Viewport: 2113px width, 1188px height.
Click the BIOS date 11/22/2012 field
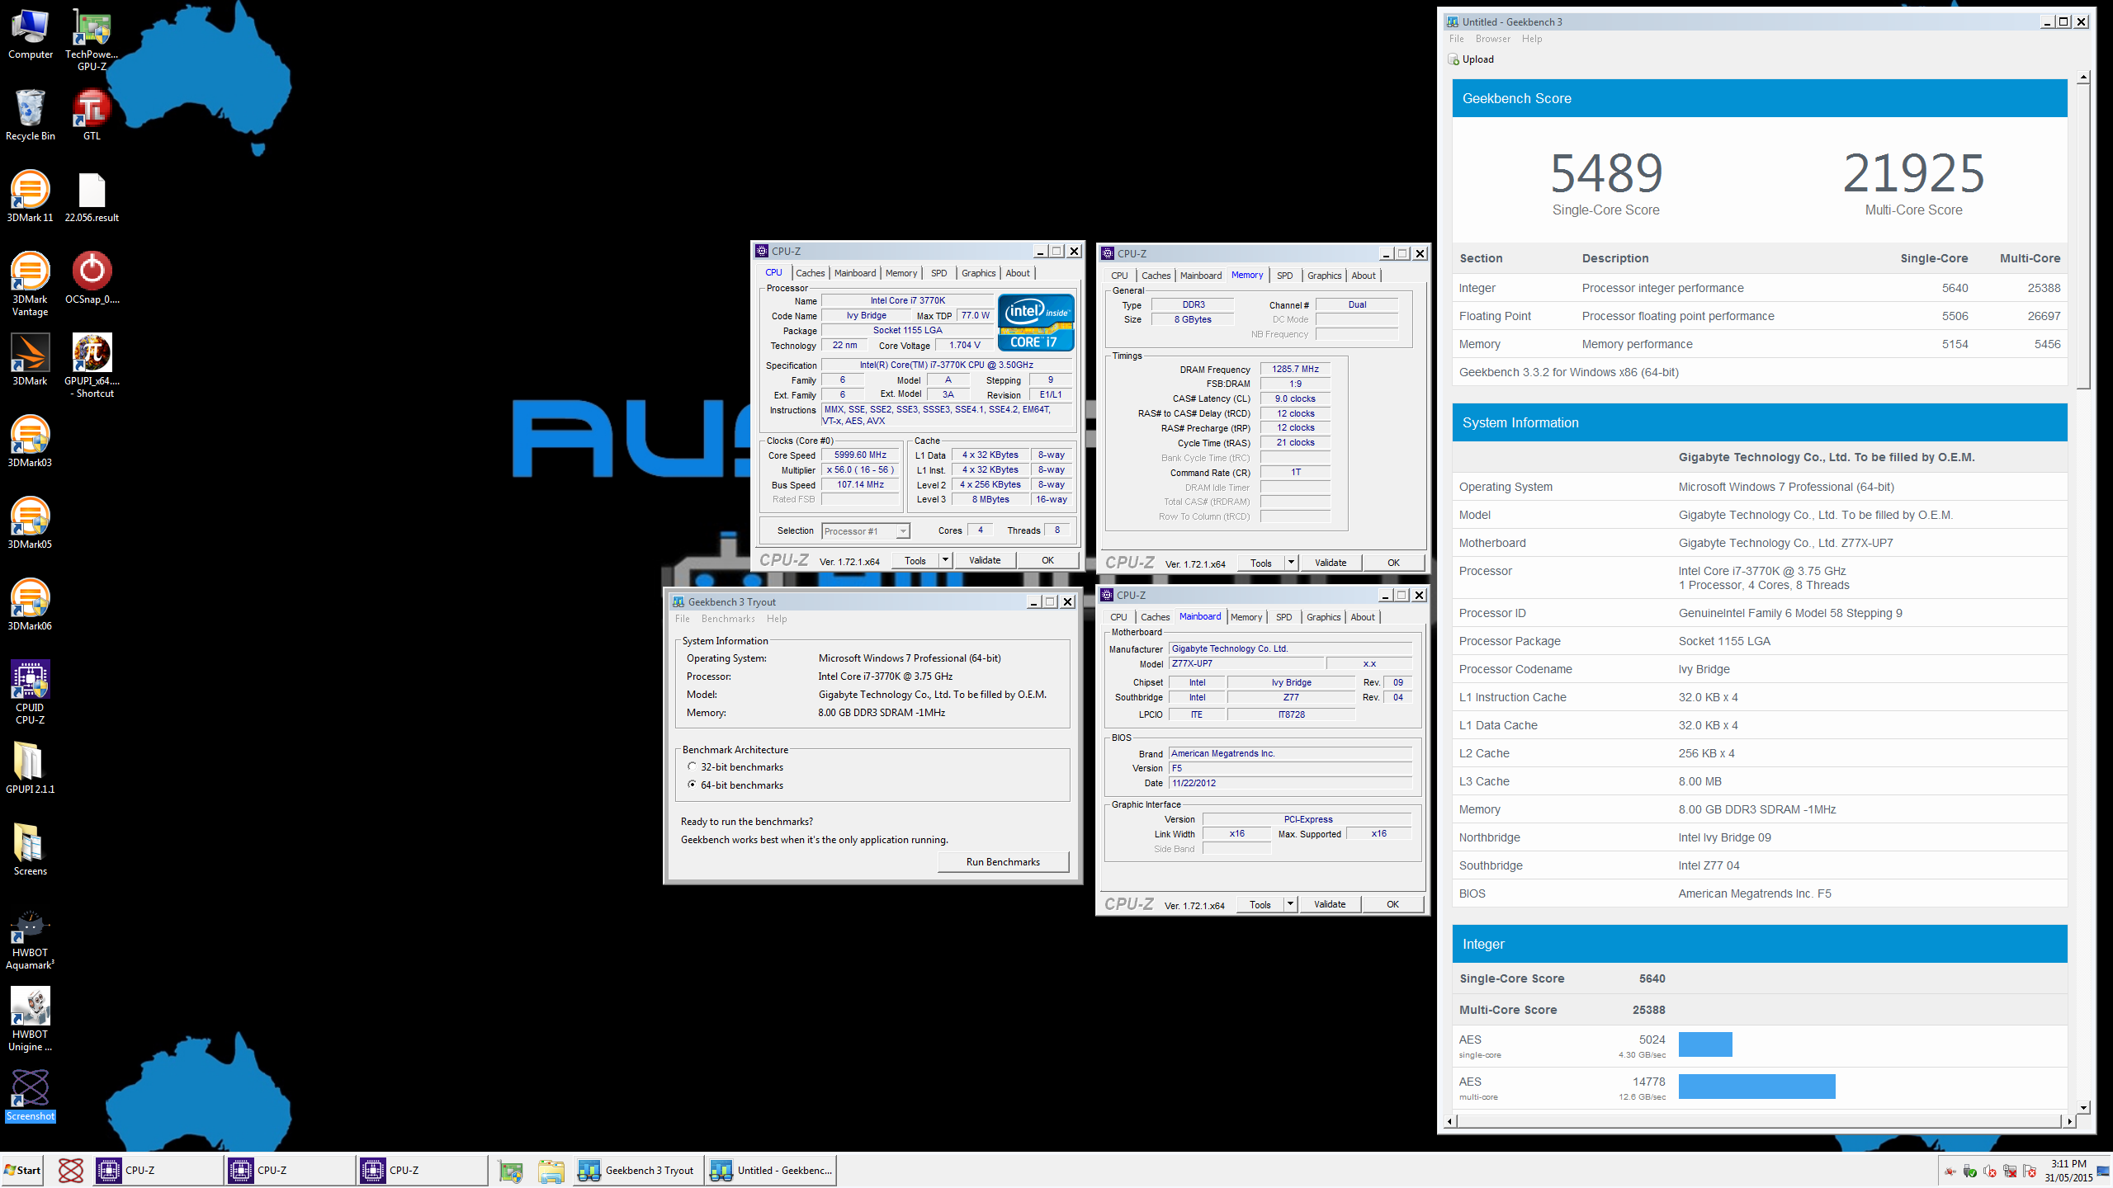(1290, 783)
